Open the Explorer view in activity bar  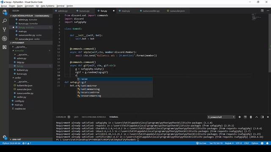coord(5,12)
